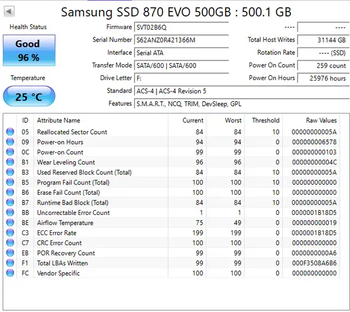Select the ECC Error Rate attribute name
The height and width of the screenshot is (312, 350).
(x=57, y=233)
